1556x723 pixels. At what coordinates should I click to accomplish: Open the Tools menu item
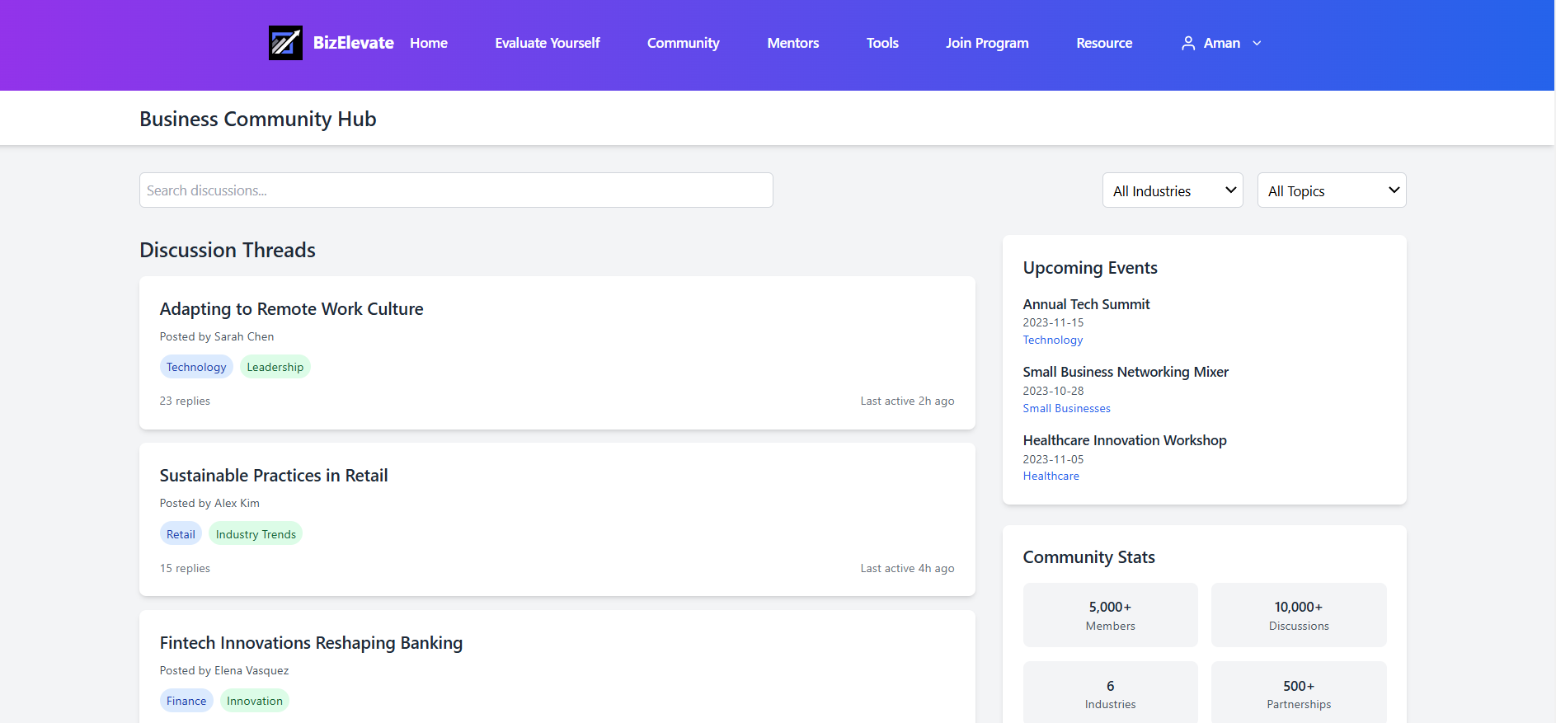pyautogui.click(x=882, y=43)
